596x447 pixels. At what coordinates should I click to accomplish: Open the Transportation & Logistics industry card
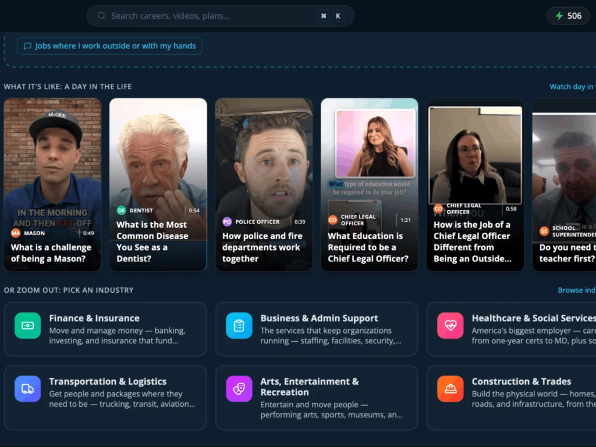105,398
